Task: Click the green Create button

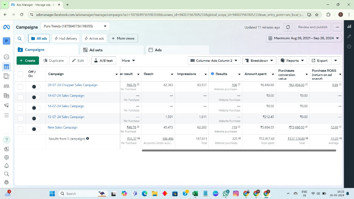Action: pos(28,61)
